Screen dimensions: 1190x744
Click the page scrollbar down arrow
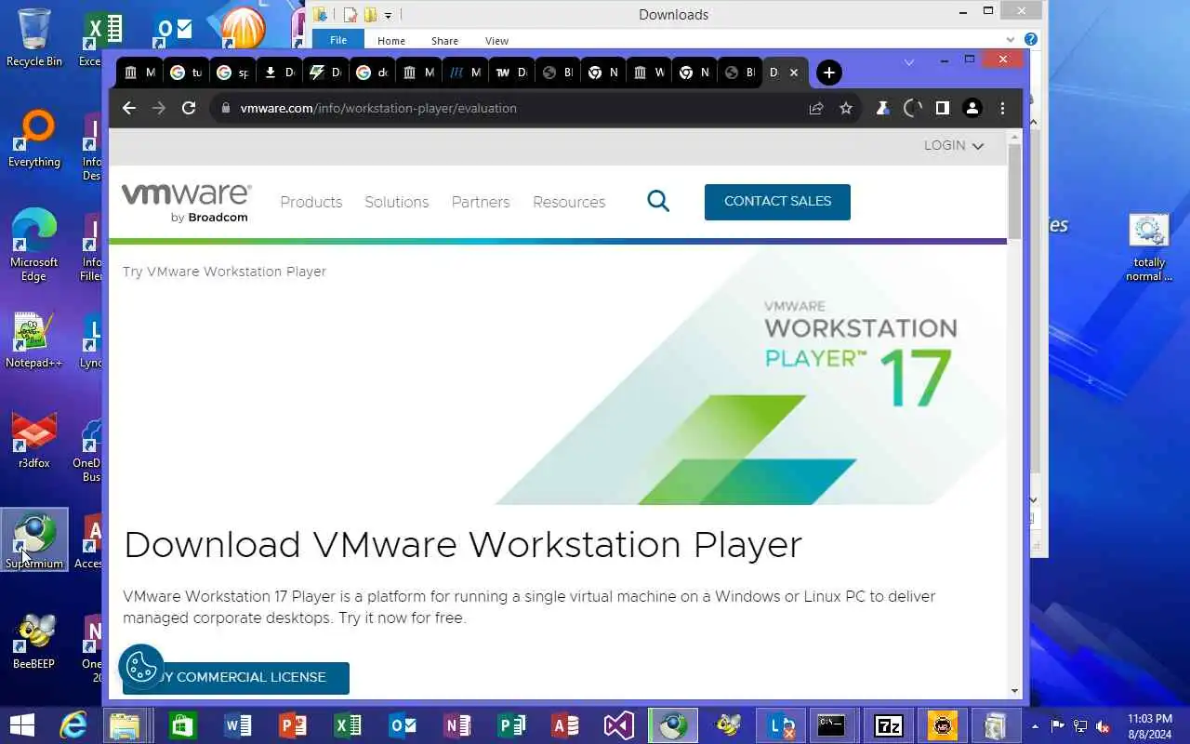pos(1014,691)
